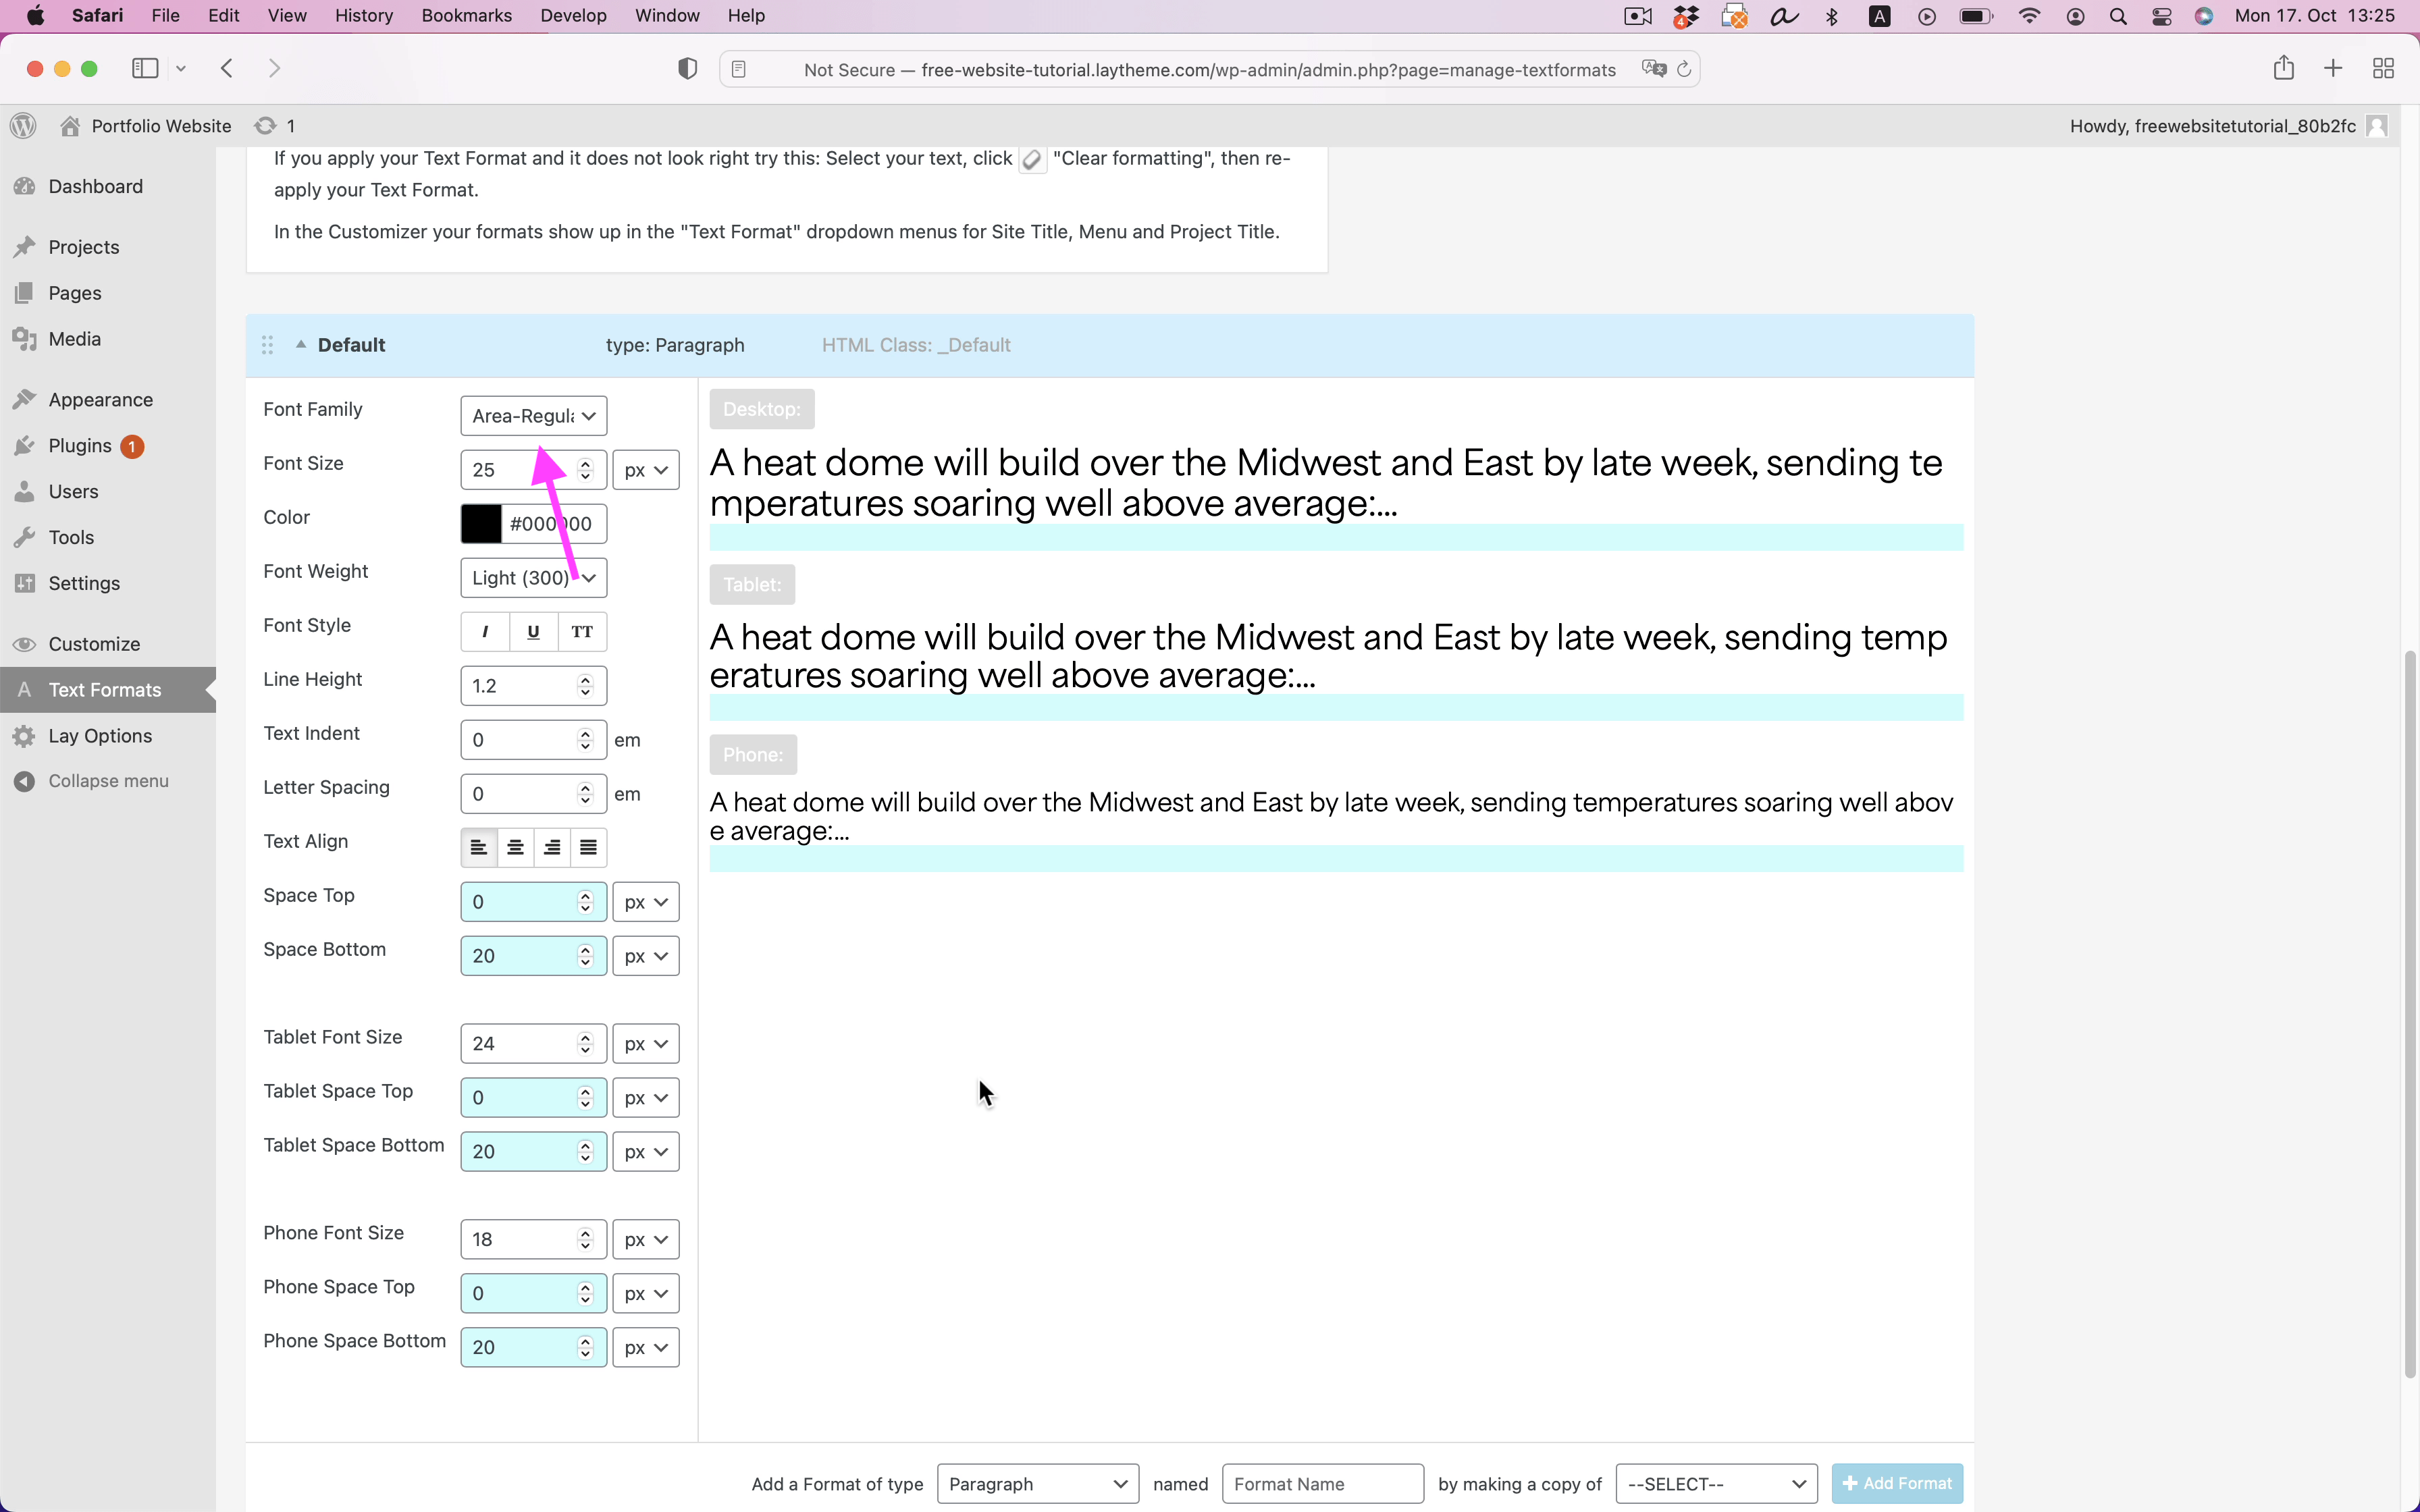Click the Phone preview label
The image size is (2420, 1512).
point(753,755)
